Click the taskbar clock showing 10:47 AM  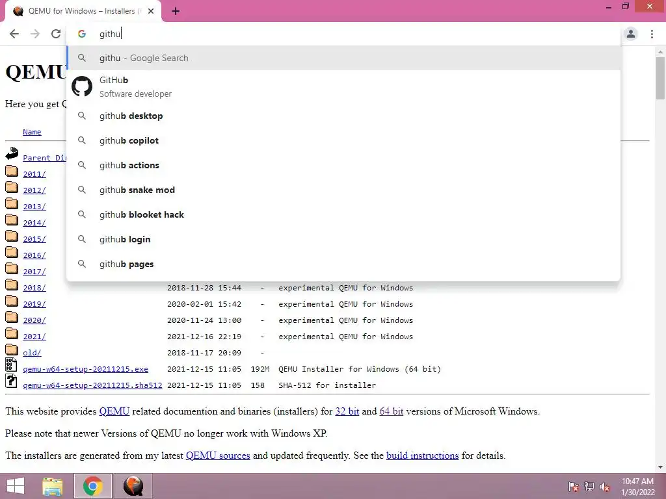coord(637,487)
